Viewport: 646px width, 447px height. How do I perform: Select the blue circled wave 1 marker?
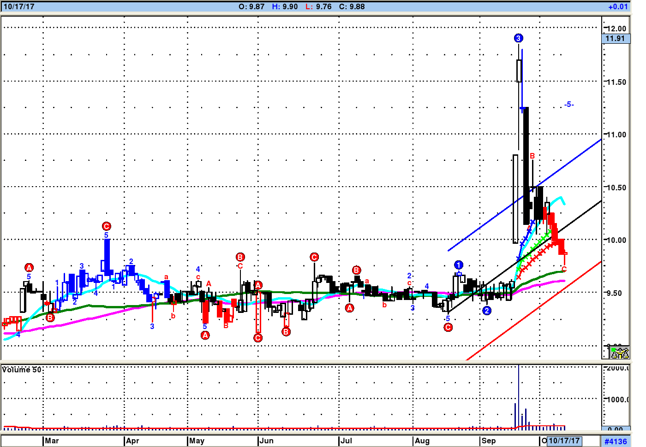click(458, 265)
